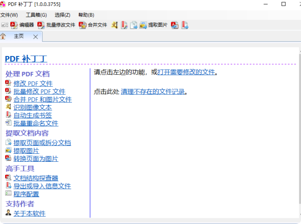Click icon beside 转换页面为图片
The height and width of the screenshot is (224, 301).
click(x=8, y=158)
